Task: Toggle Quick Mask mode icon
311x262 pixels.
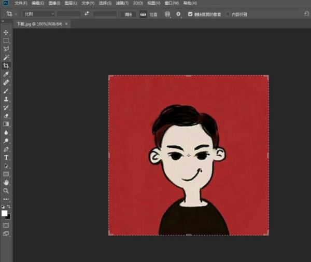Action: [x=6, y=226]
